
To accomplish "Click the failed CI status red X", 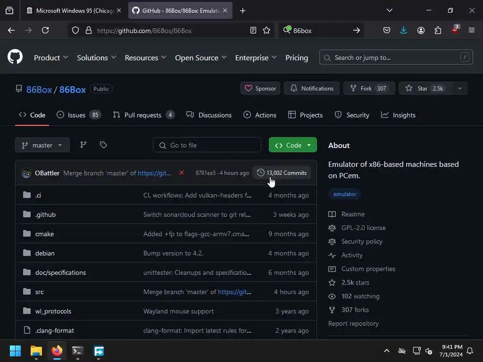I will tap(182, 173).
